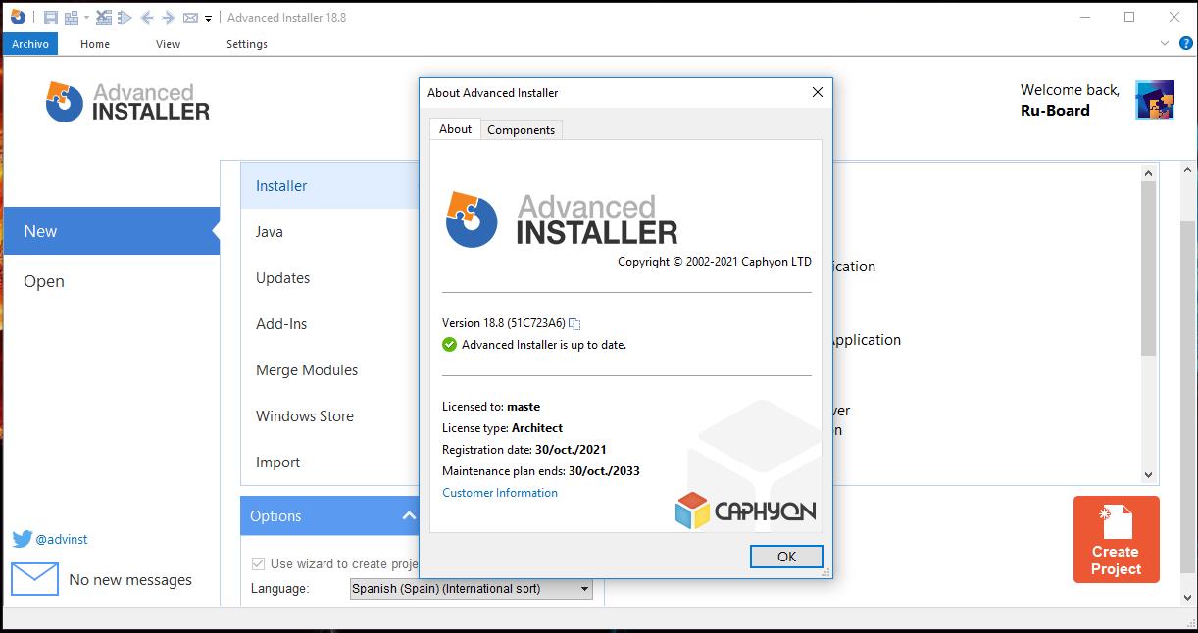Click the Back arrow icon in toolbar

point(147,18)
